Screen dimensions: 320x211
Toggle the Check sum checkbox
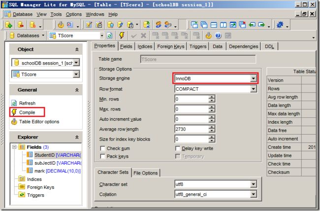[103, 148]
